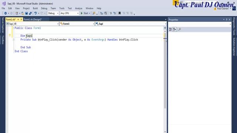Click the Alphabetical sort icon in Properties
Screen dimensions: 237x133
coord(174,30)
